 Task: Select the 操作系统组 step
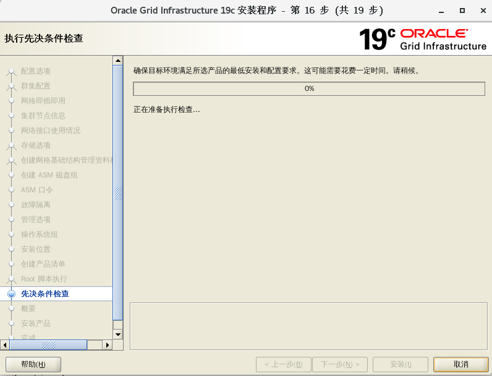click(x=39, y=234)
